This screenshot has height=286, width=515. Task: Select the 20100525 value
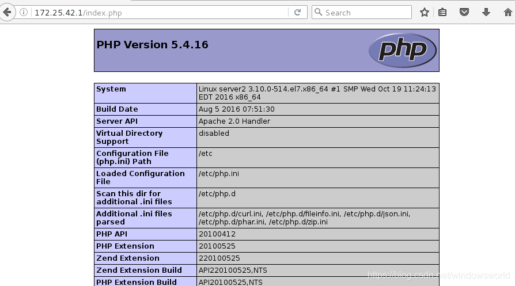click(x=217, y=246)
